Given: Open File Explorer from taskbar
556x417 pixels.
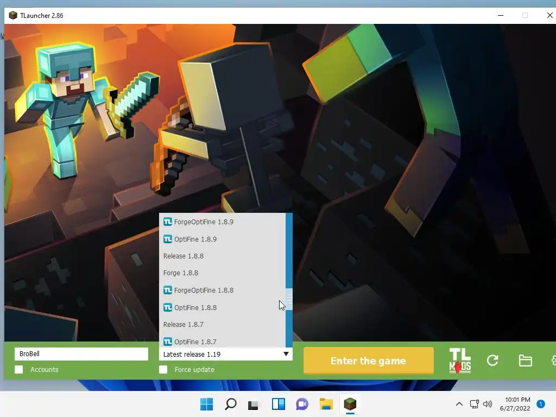Looking at the screenshot, I should click(x=326, y=404).
